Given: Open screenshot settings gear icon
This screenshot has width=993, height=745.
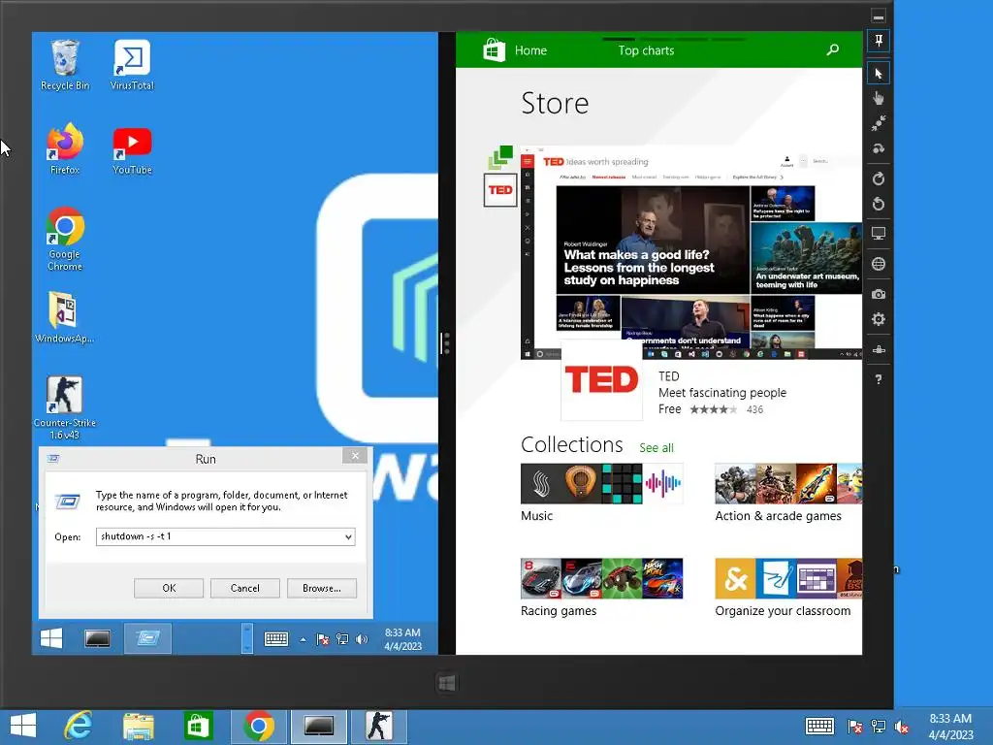Looking at the screenshot, I should [x=879, y=319].
